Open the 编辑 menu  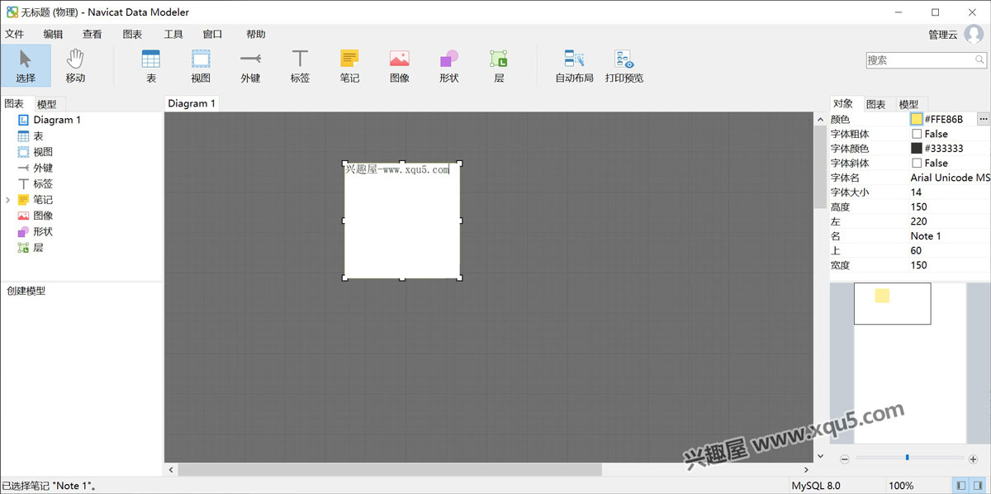(x=53, y=34)
